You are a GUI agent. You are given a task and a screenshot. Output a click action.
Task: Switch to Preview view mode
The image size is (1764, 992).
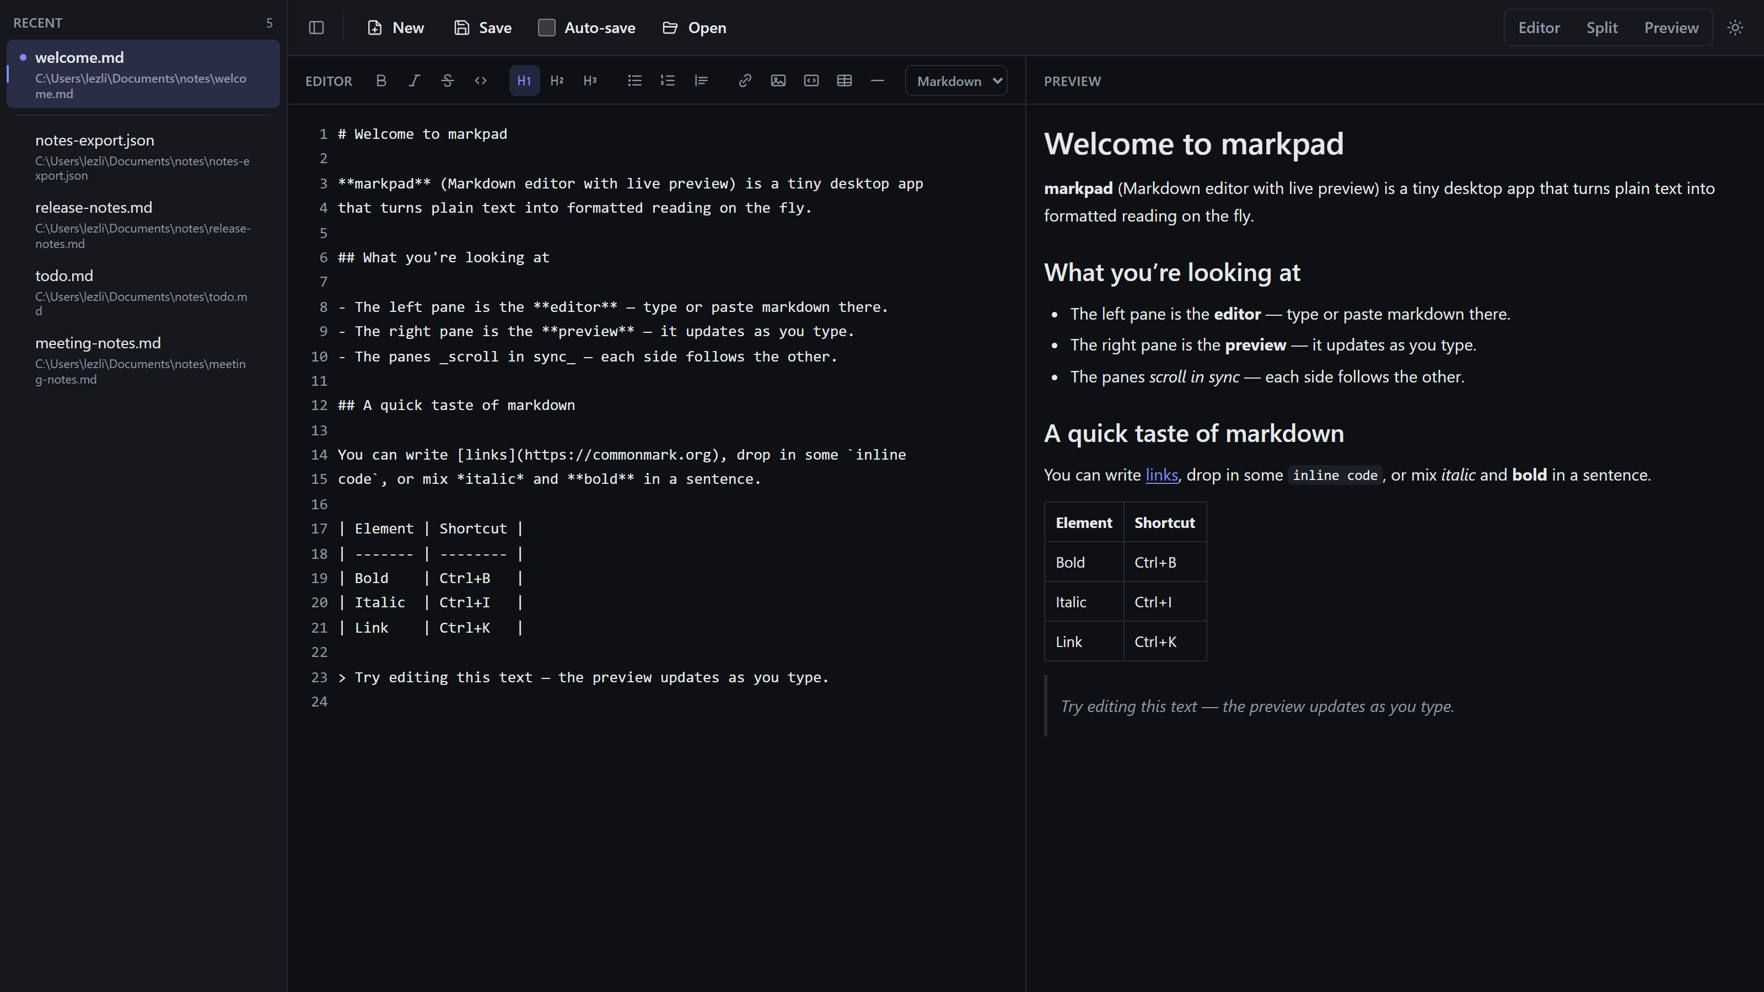click(x=1671, y=28)
